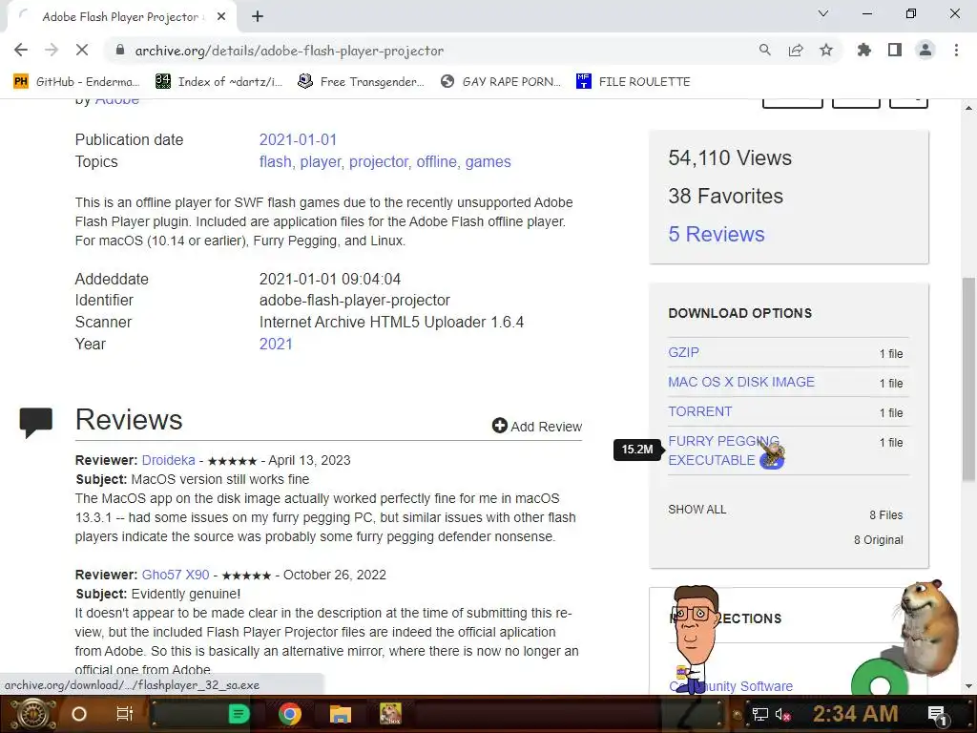Download the EXECUTABLE file option
977x733 pixels.
click(x=723, y=450)
